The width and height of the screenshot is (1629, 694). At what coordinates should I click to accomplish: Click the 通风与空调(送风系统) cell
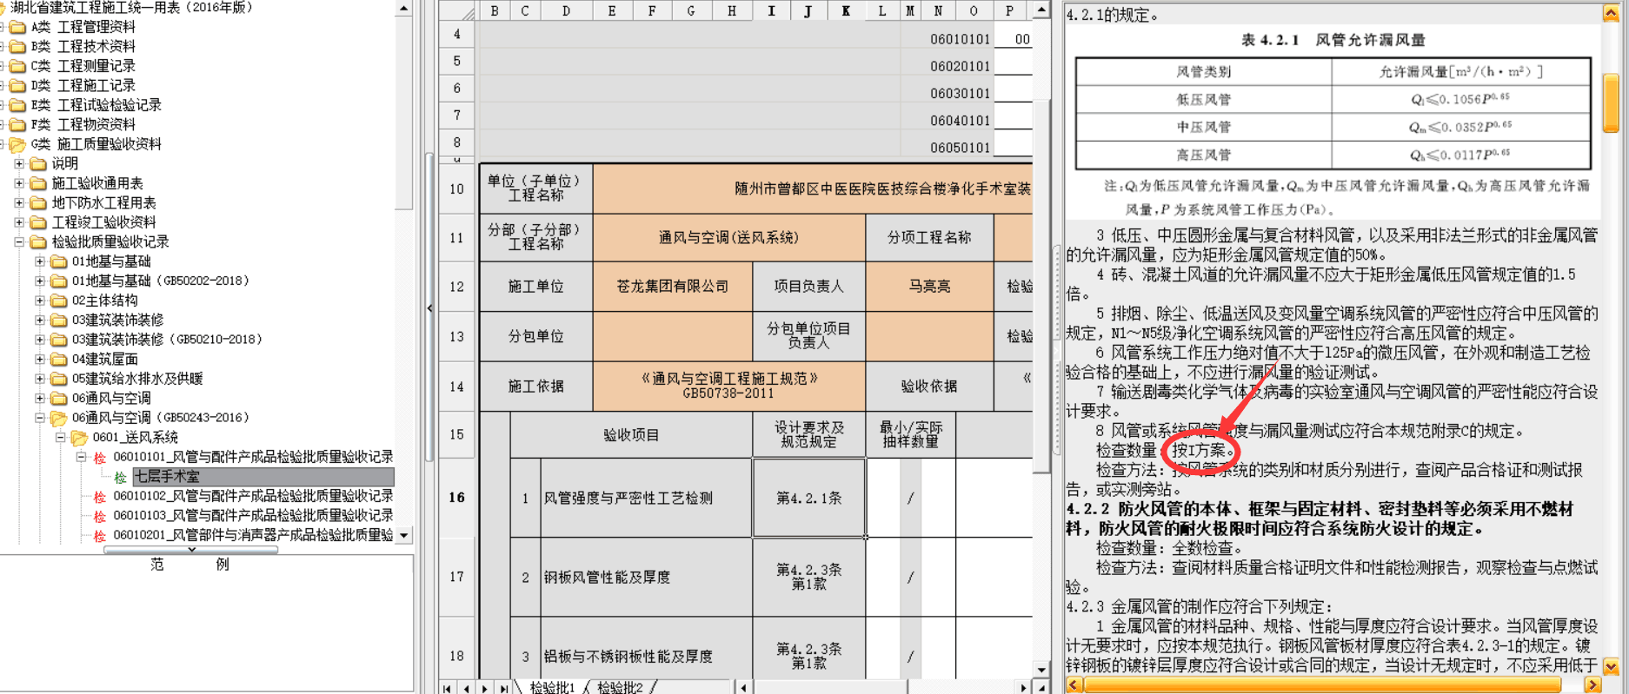pyautogui.click(x=728, y=237)
